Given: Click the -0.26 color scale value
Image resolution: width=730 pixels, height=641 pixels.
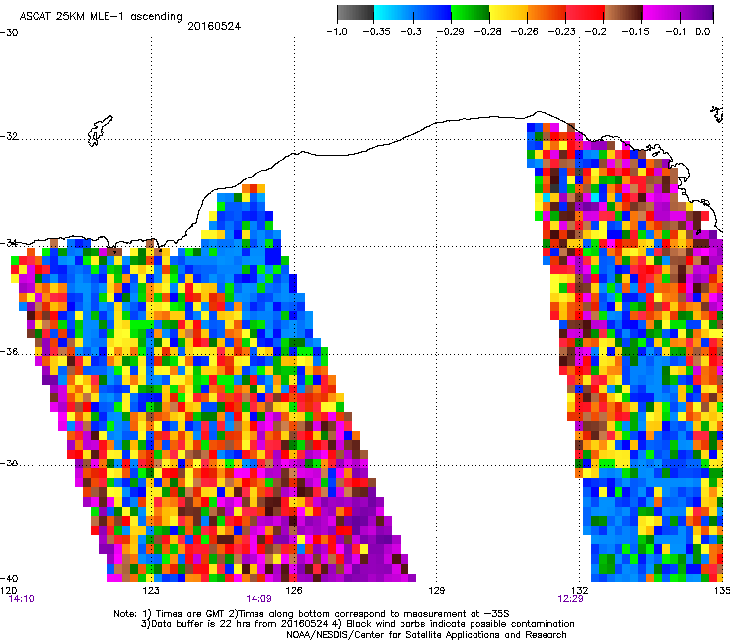Looking at the screenshot, I should [x=525, y=32].
